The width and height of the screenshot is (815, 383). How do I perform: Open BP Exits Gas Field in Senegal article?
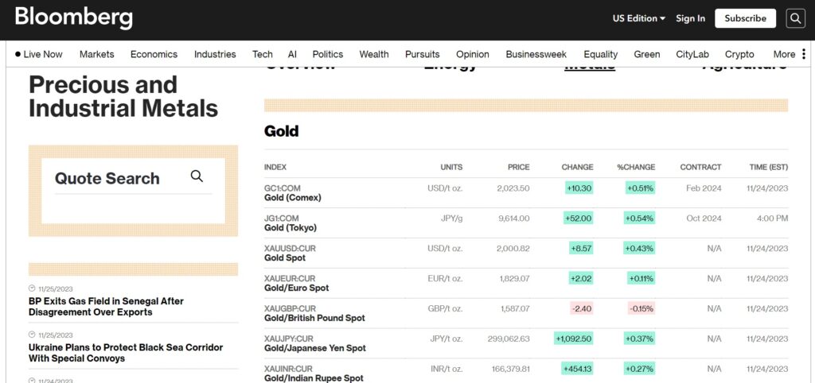pos(106,306)
